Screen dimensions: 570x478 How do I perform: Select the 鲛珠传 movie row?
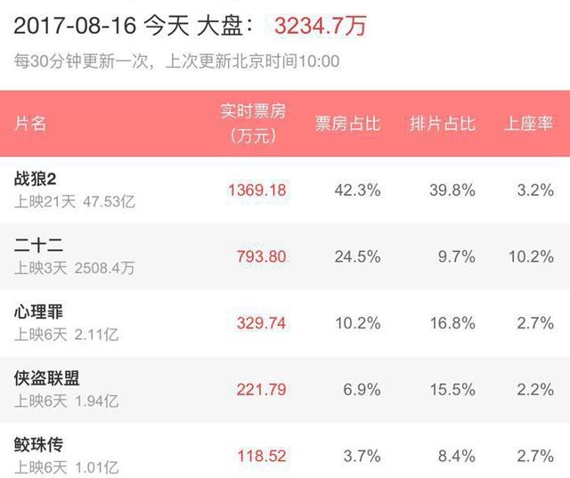285,450
